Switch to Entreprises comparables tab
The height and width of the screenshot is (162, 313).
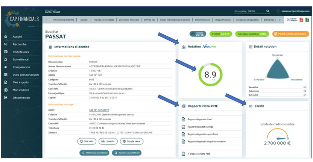click(x=248, y=20)
